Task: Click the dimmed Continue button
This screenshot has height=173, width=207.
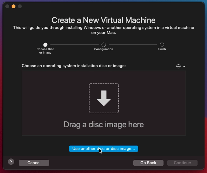Action: point(182,163)
